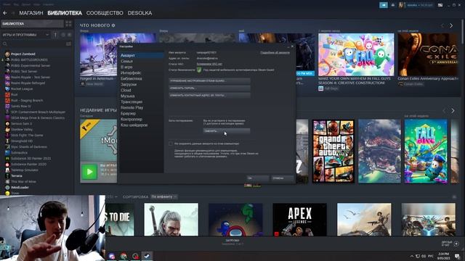This screenshot has width=465, height=261.
Task: Open advanced filter icon beside search
Action: coord(68,43)
